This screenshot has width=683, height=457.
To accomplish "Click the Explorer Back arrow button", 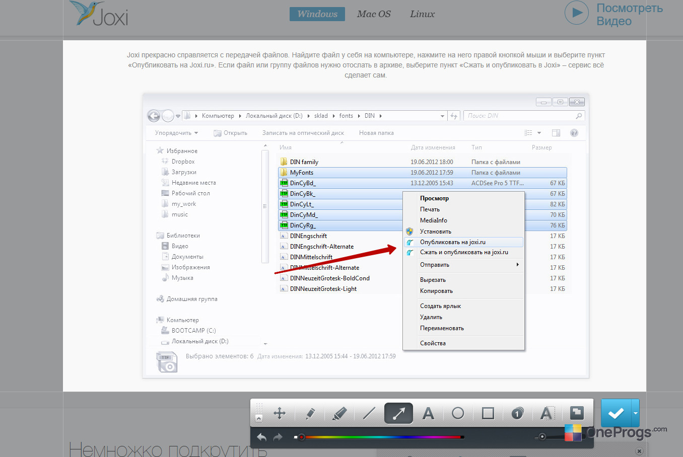I will 154,116.
